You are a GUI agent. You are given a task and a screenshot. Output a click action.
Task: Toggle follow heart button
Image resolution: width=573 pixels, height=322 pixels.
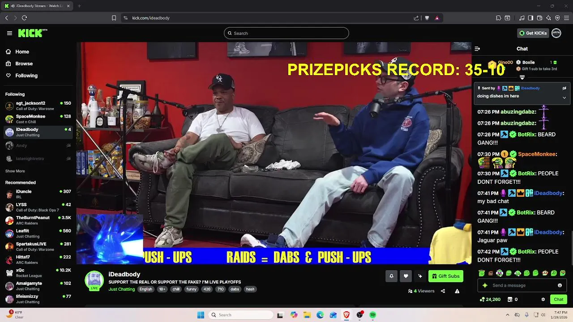pyautogui.click(x=406, y=276)
